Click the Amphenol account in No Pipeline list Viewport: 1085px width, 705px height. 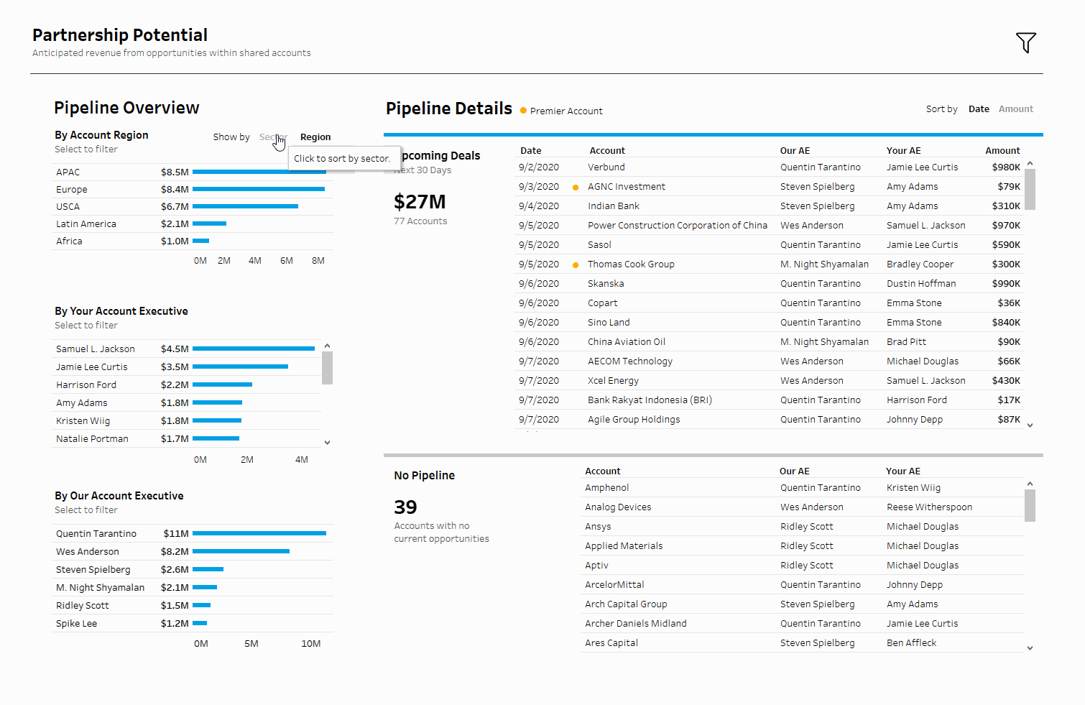pyautogui.click(x=607, y=487)
